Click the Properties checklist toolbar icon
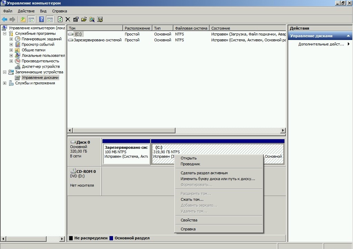 [76, 20]
